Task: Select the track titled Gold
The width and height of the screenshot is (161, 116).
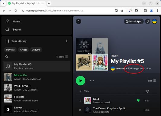Action: (x=96, y=99)
